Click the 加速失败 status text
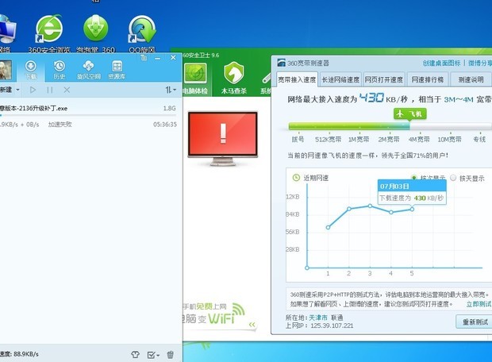This screenshot has width=492, height=362. click(60, 125)
